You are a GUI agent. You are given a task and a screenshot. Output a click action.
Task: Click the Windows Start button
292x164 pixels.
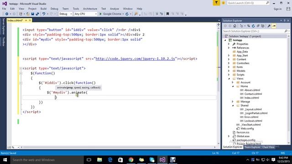pyautogui.click(x=5, y=160)
